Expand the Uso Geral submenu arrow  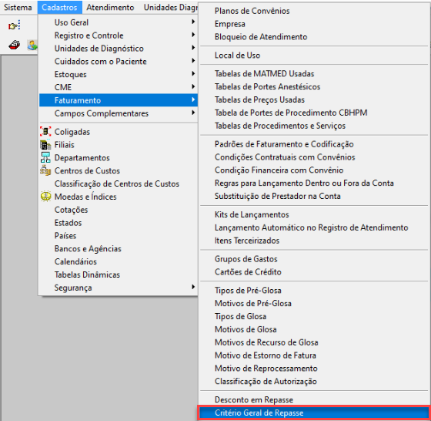[x=193, y=22]
